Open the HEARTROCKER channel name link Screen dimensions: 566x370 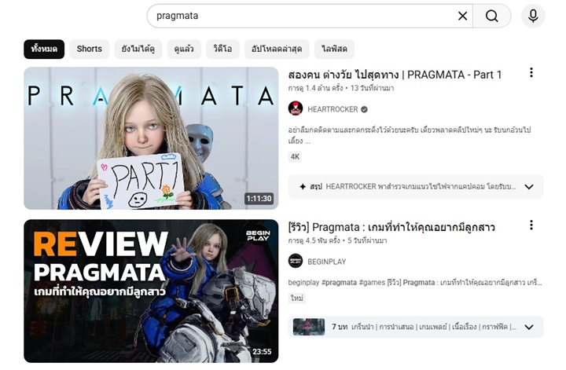333,109
